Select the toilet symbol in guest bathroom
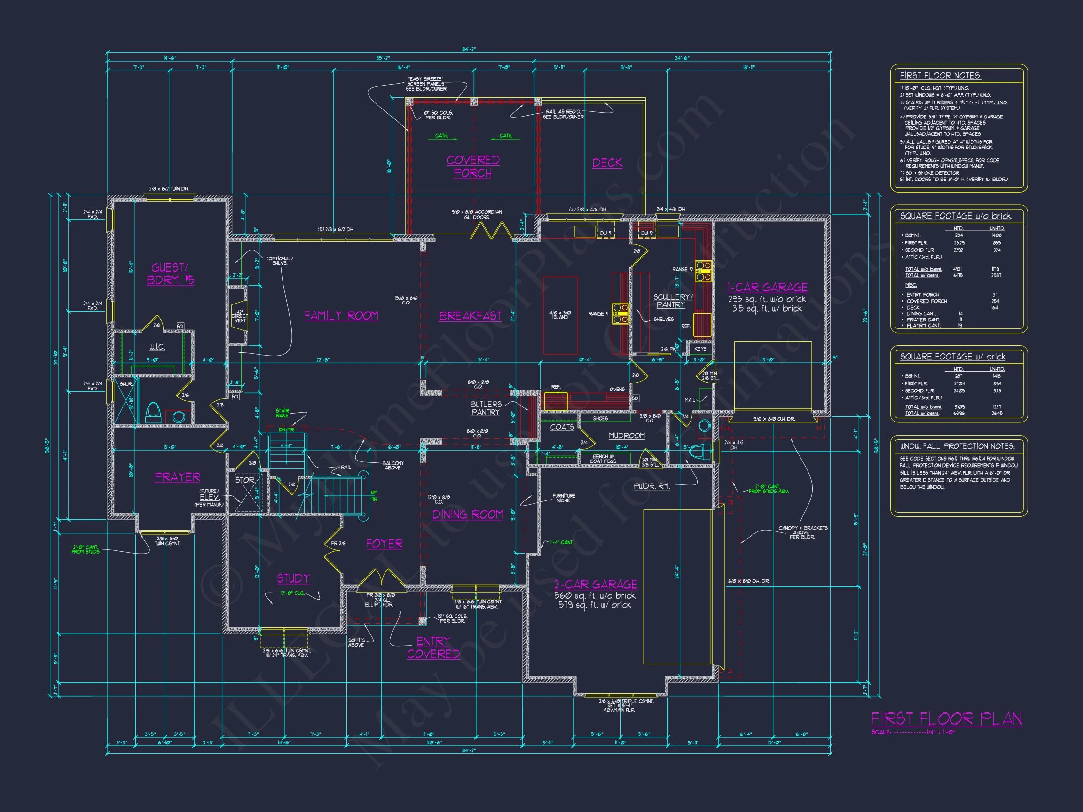 tap(153, 412)
